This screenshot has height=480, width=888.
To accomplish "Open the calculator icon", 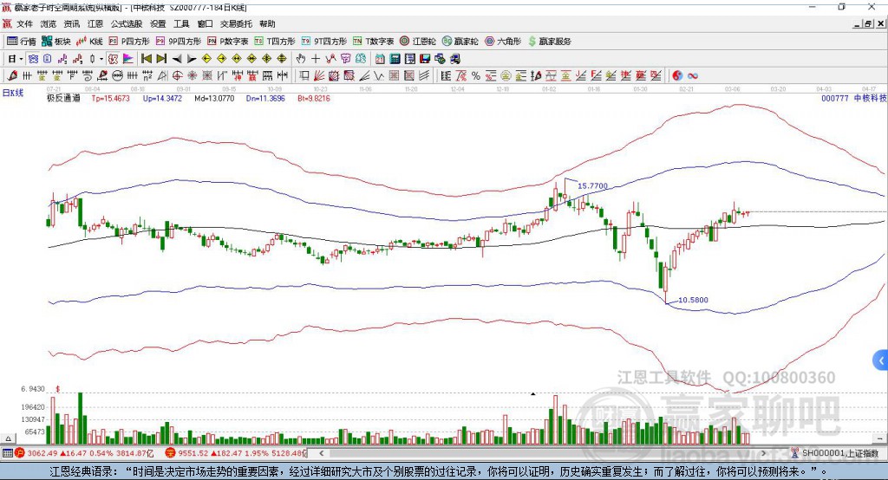I will 395,59.
